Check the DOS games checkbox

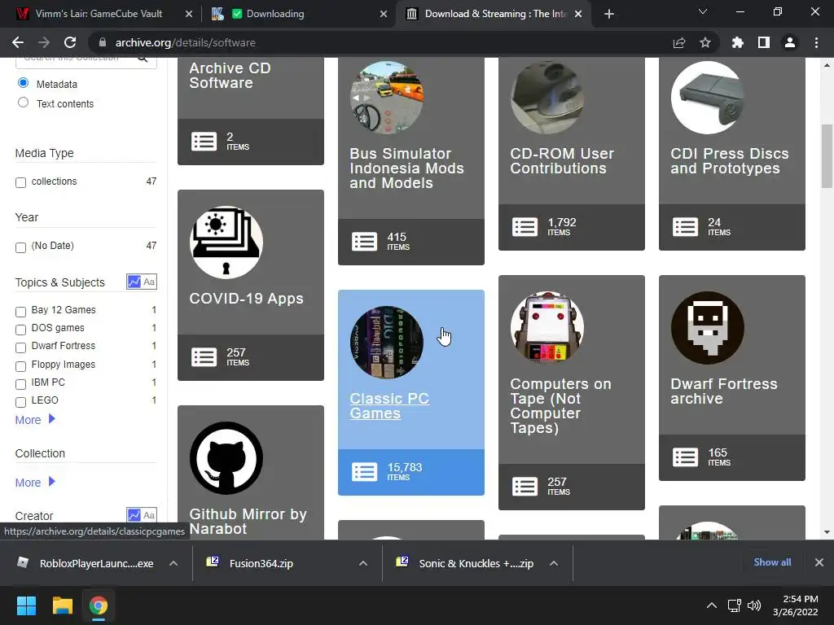[x=20, y=330]
